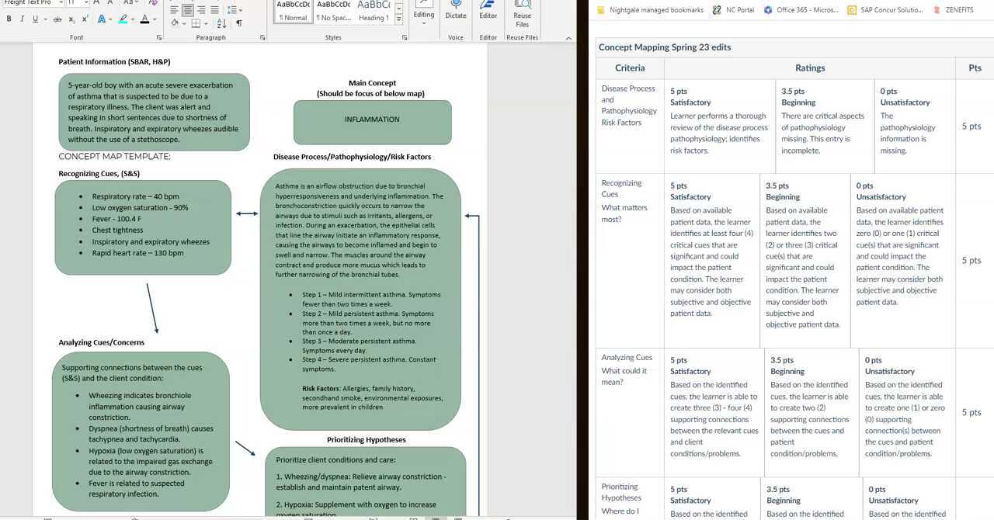994x520 pixels.
Task: Open the font size dropdown
Action: point(86,3)
